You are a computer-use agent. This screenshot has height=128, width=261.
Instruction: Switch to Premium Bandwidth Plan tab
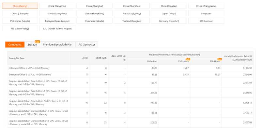(58, 45)
